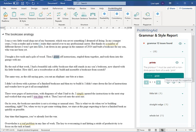Switch to the Review tab

pos(83,9)
